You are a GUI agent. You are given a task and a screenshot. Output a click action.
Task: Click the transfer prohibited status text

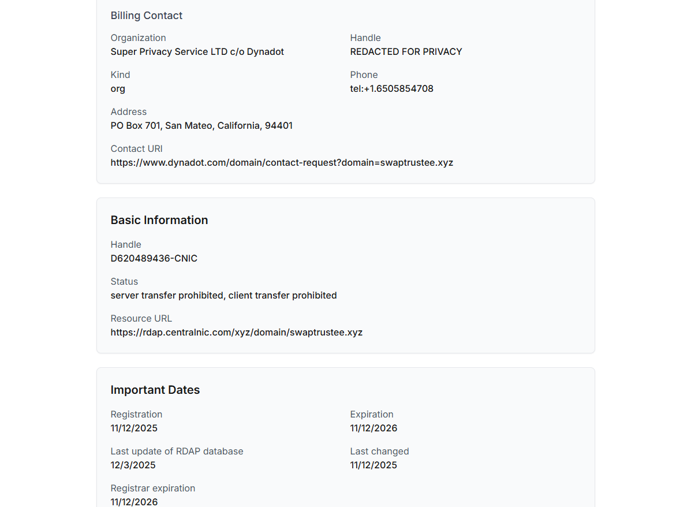point(223,296)
